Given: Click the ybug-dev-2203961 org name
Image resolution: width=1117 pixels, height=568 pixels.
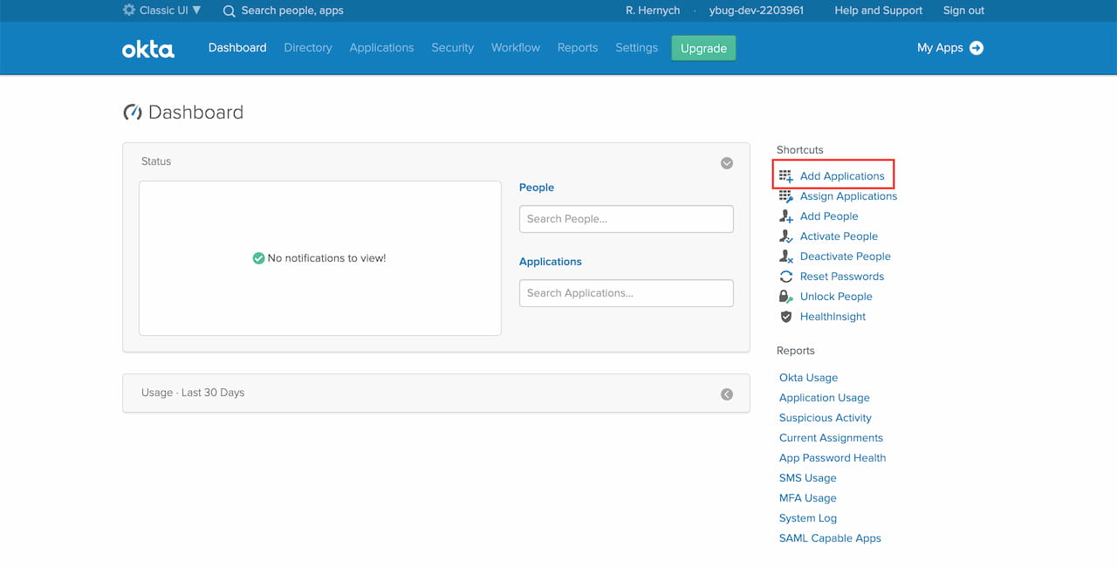Looking at the screenshot, I should [x=757, y=10].
